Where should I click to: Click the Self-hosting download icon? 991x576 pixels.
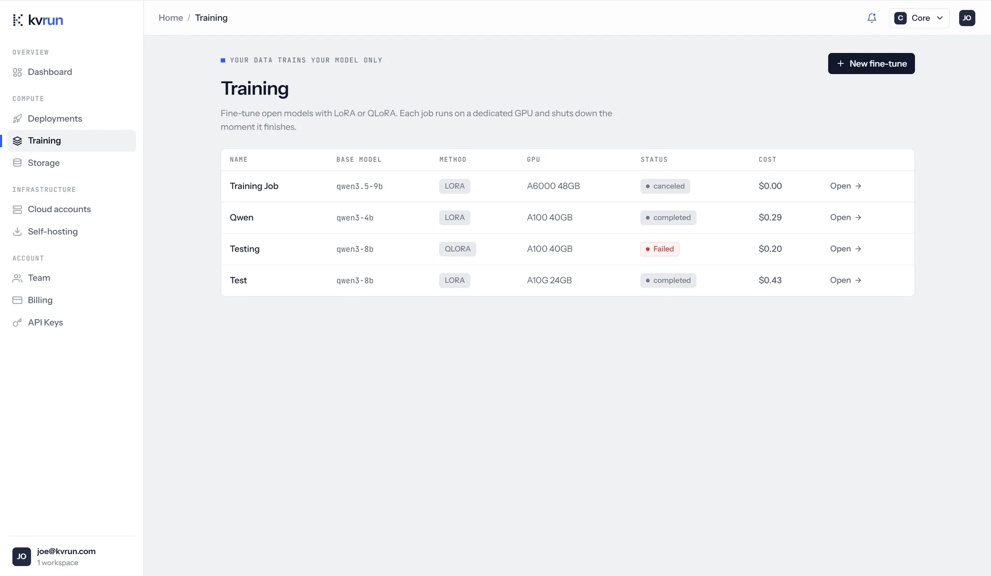point(17,231)
